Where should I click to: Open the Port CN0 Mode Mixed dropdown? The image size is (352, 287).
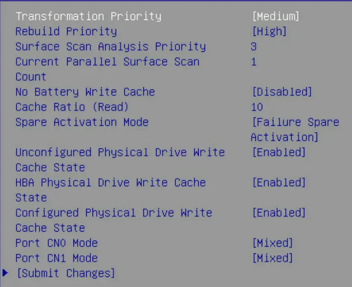[272, 243]
